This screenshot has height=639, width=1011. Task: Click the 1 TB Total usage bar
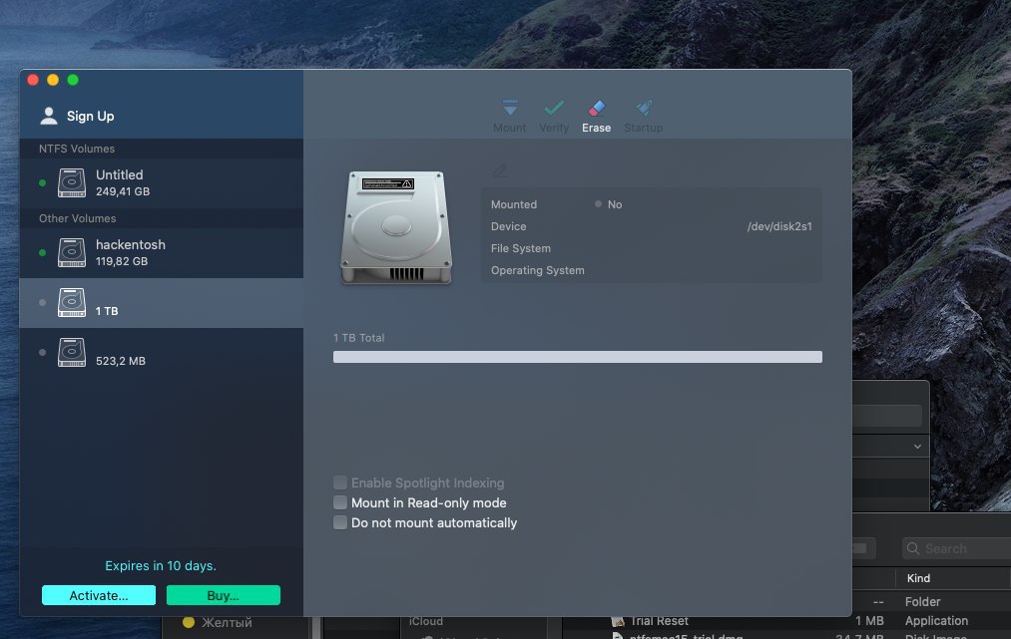coord(578,357)
